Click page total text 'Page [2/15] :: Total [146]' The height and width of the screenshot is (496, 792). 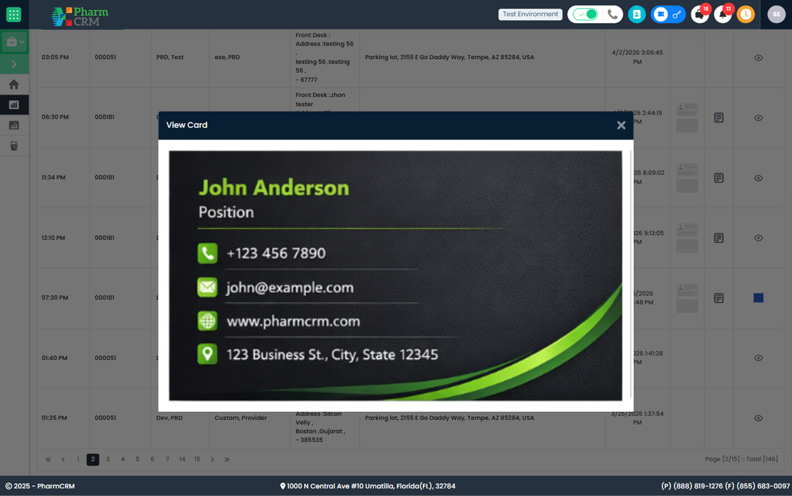point(741,459)
